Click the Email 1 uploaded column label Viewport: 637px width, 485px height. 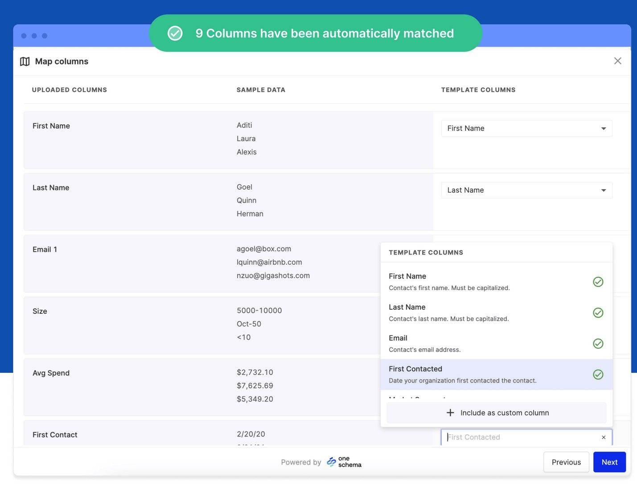45,250
